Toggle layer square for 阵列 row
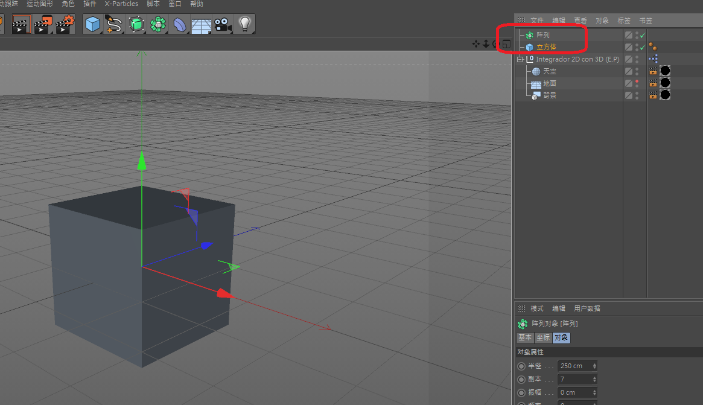The height and width of the screenshot is (405, 703). click(x=629, y=35)
